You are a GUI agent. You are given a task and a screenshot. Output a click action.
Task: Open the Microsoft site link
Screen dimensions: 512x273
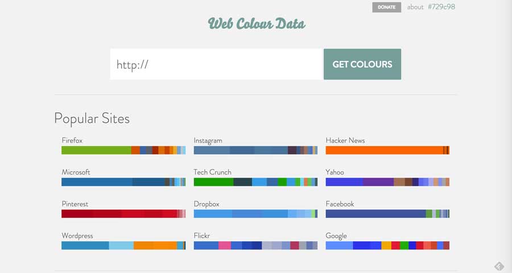[76, 172]
